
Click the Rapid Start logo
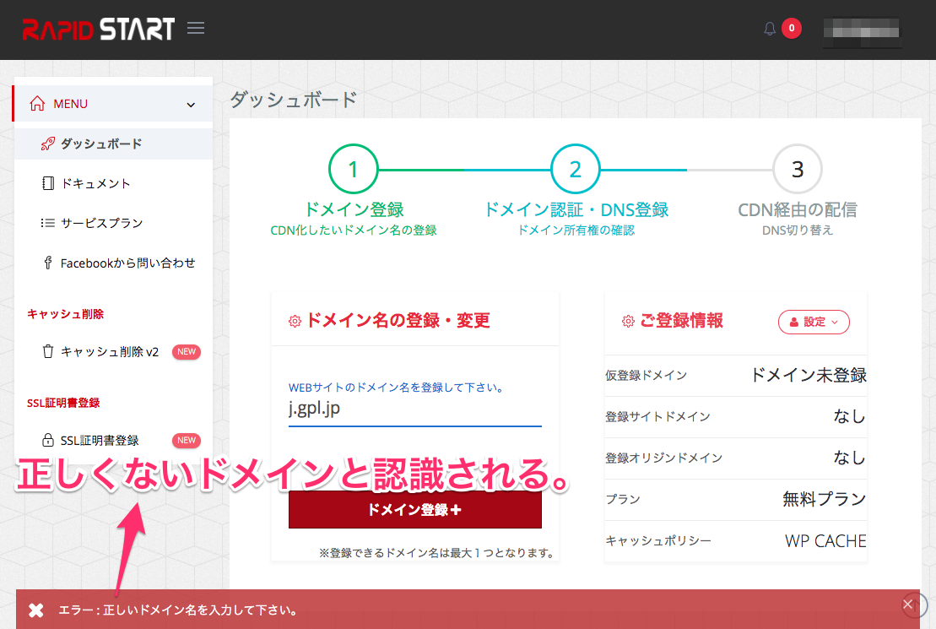tap(98, 29)
